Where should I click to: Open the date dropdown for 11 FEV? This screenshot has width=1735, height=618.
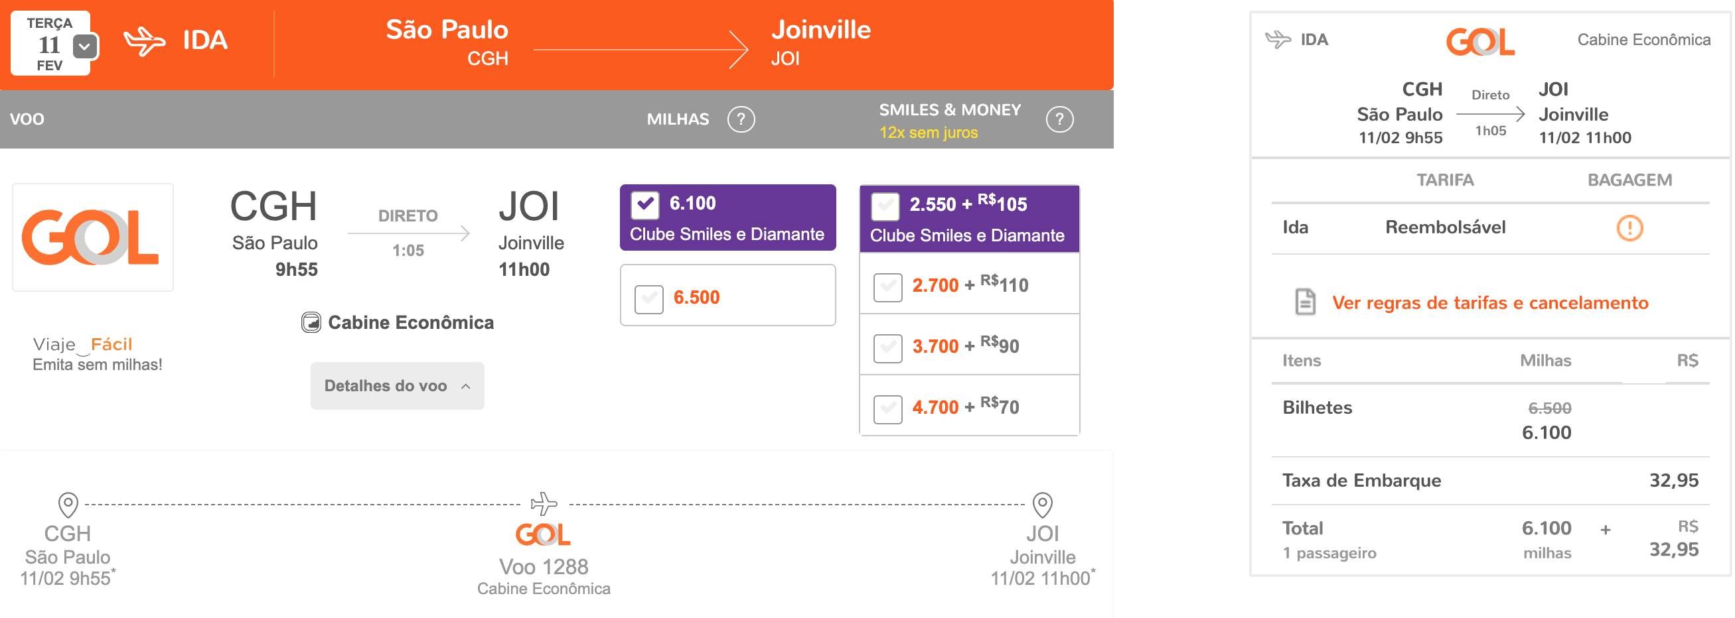pos(85,46)
